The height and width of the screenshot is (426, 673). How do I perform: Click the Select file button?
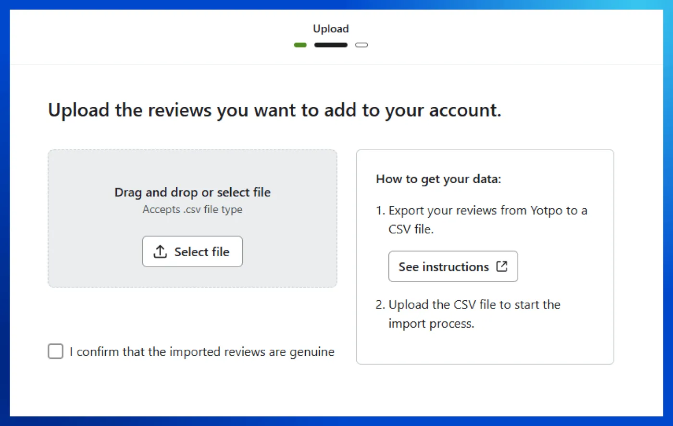point(192,251)
